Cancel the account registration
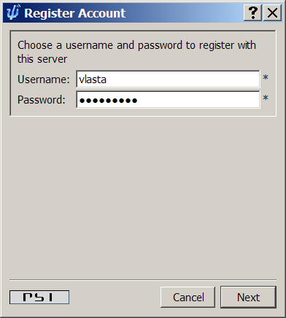 coord(188,297)
